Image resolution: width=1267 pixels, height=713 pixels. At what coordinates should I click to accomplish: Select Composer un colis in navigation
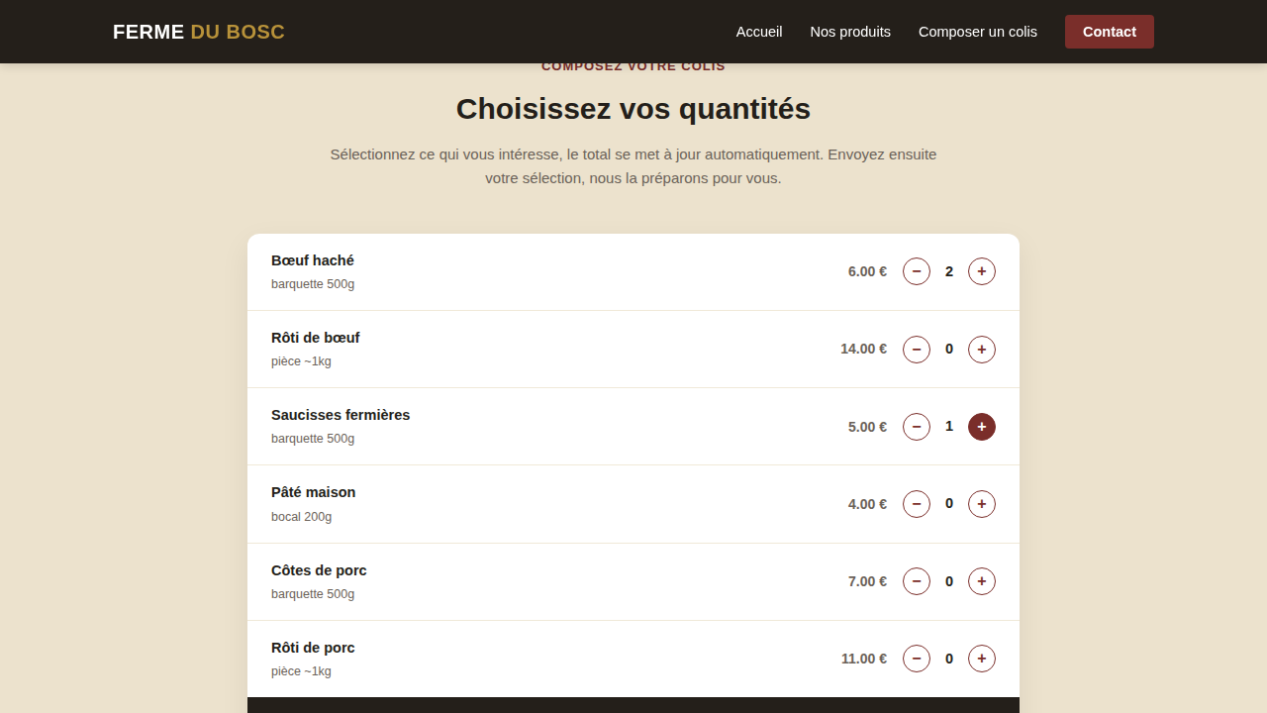(x=978, y=32)
